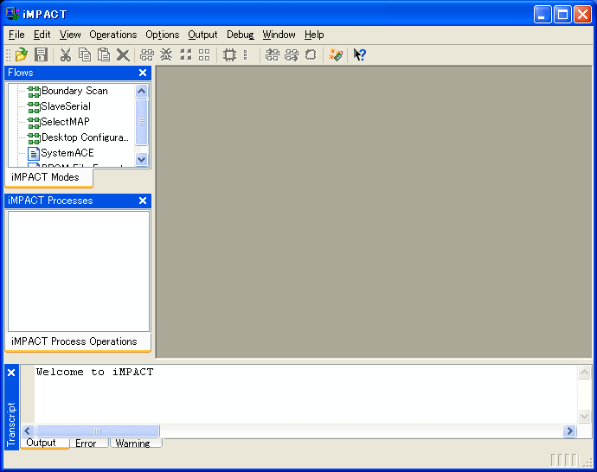The width and height of the screenshot is (597, 472).
Task: Switch to the Warning transcript tab
Action: [x=132, y=443]
